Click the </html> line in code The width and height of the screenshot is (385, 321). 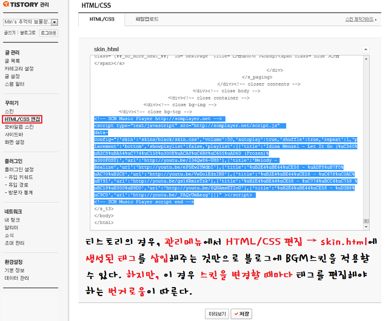[x=104, y=223]
